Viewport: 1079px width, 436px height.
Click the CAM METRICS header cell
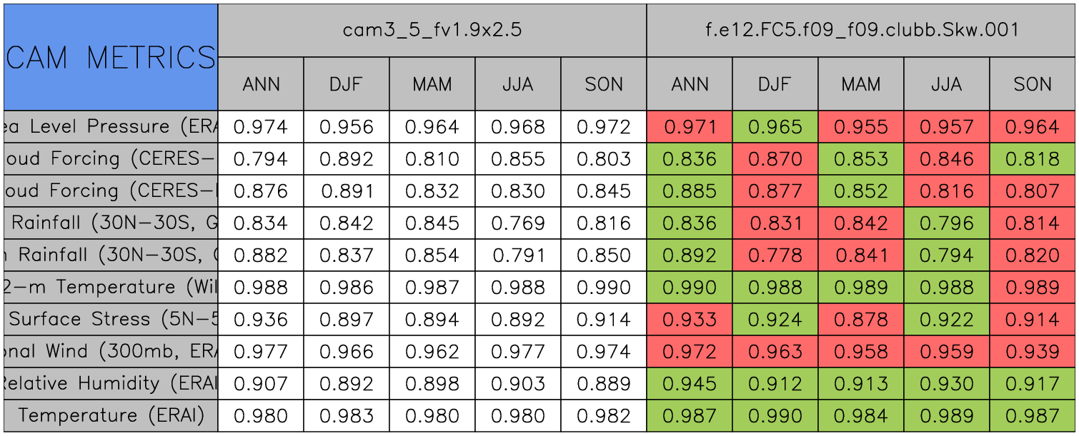(x=111, y=57)
